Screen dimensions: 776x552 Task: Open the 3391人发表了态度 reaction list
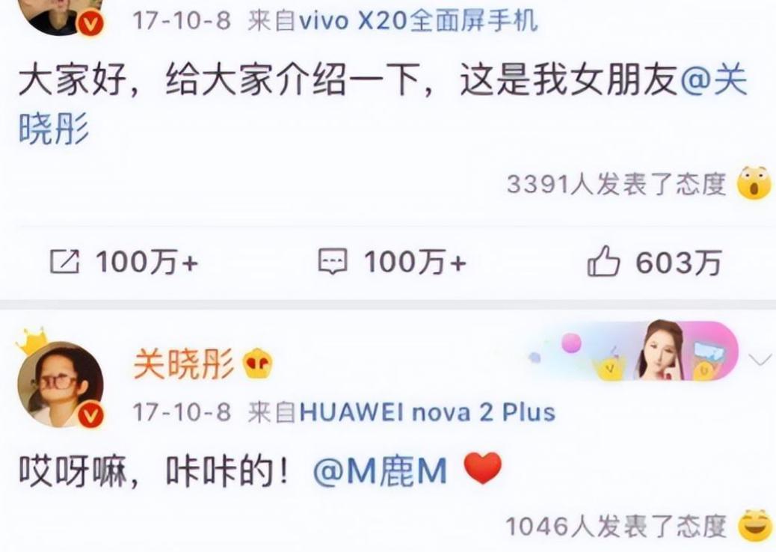tap(616, 185)
